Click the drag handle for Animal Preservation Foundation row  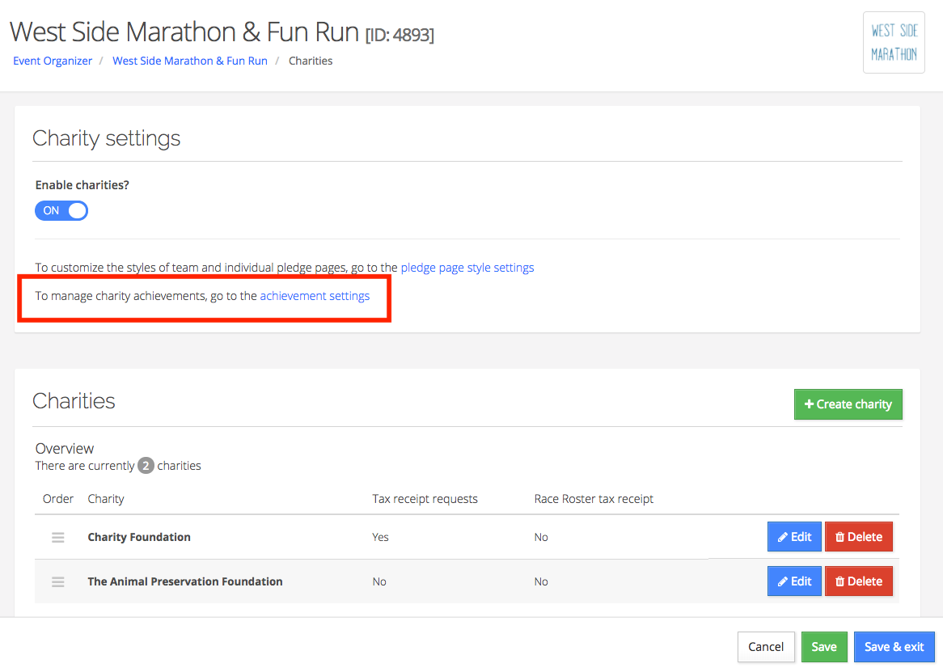click(x=57, y=582)
